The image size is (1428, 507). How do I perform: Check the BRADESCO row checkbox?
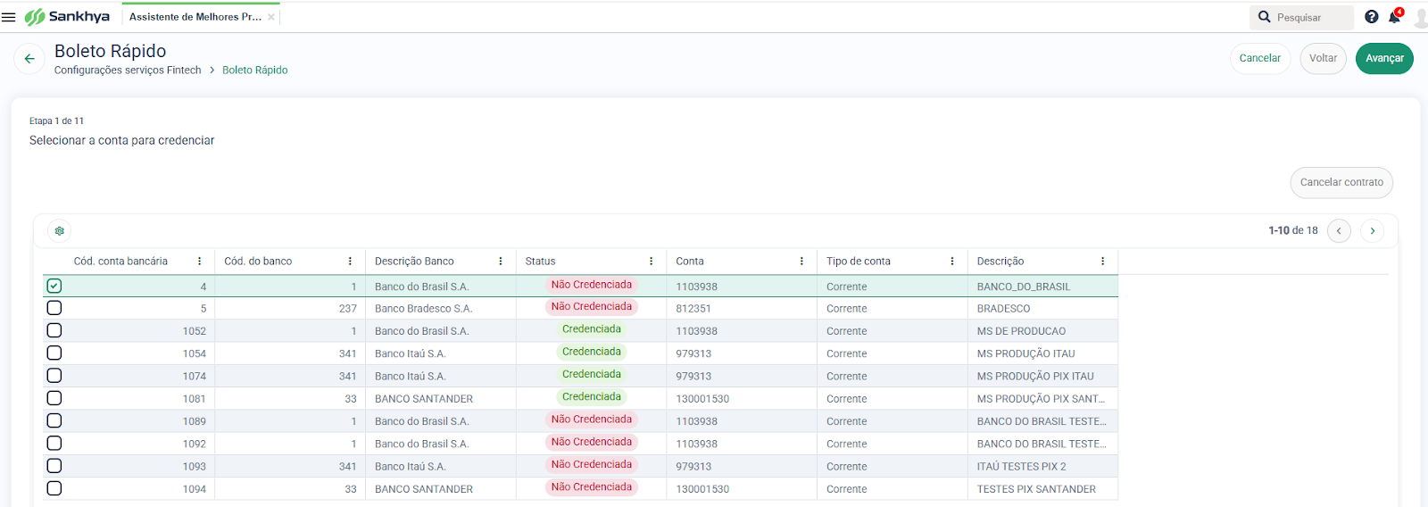click(54, 308)
